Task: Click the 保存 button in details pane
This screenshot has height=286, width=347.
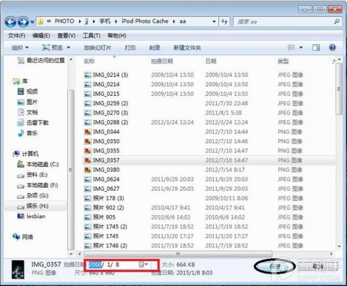Action: click(x=275, y=266)
